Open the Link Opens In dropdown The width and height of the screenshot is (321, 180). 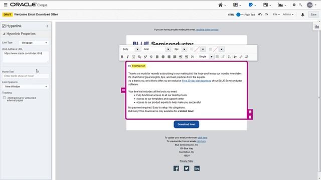coord(26,86)
